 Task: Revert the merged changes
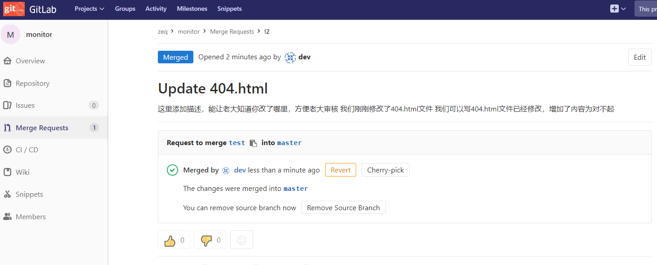(x=340, y=170)
